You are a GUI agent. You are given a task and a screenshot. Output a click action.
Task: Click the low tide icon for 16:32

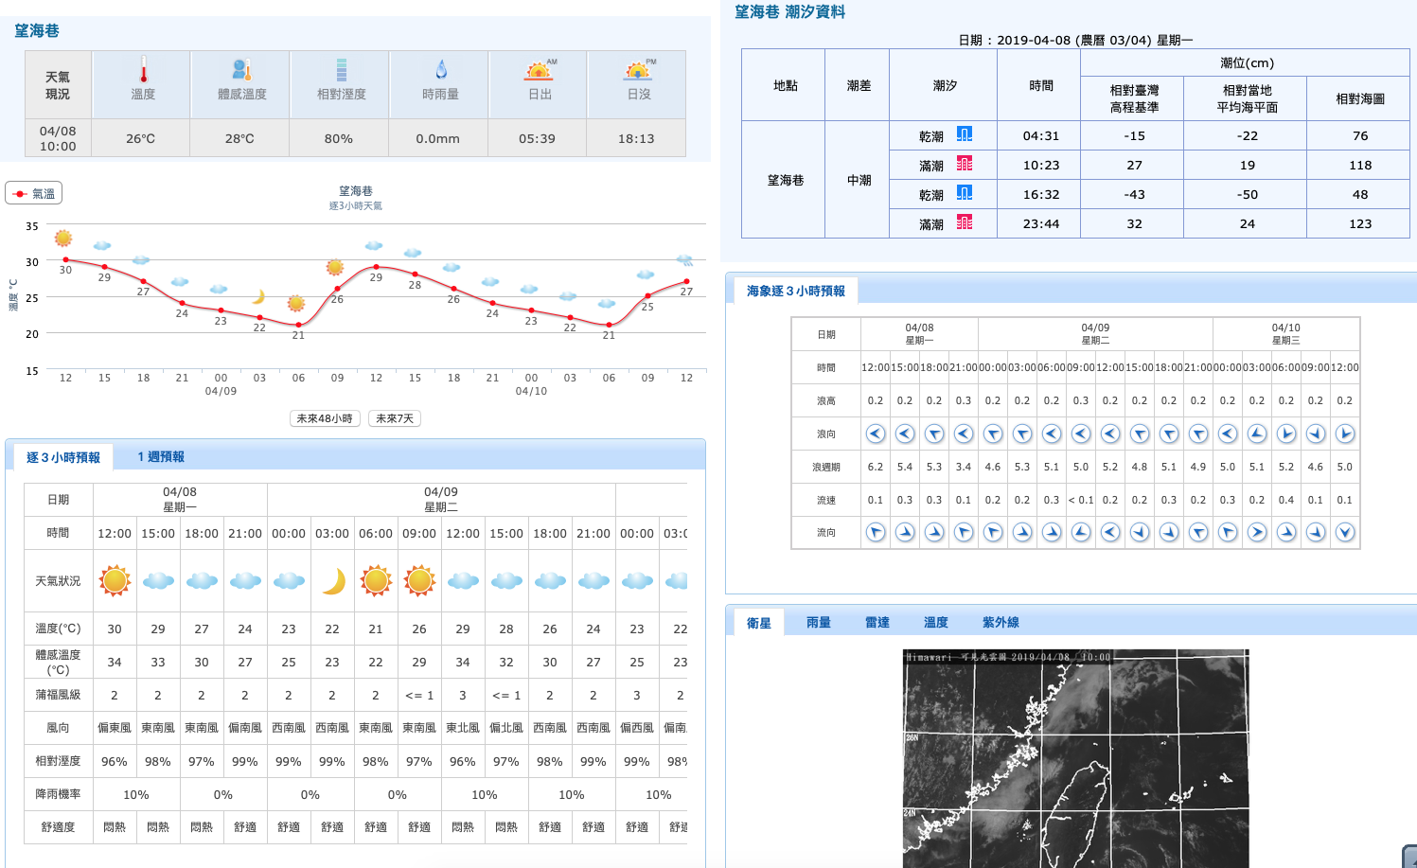(965, 193)
